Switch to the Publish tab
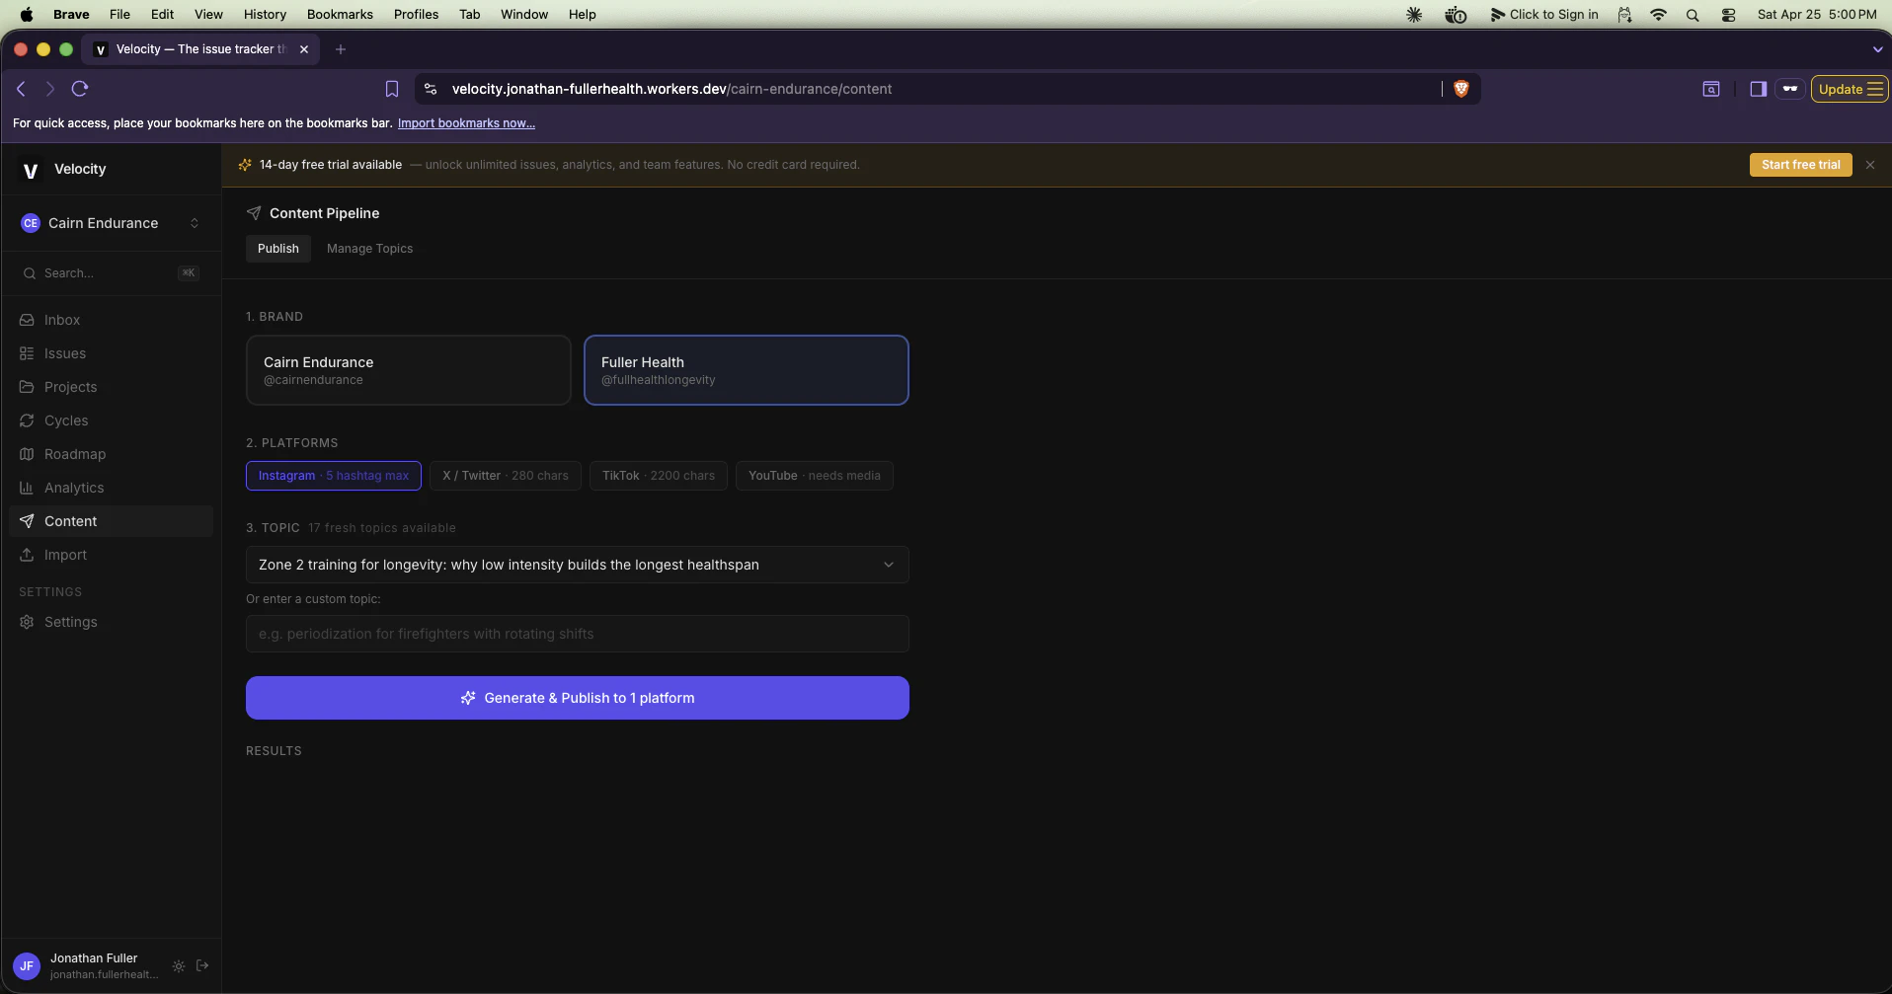The height and width of the screenshot is (994, 1892). (x=278, y=249)
